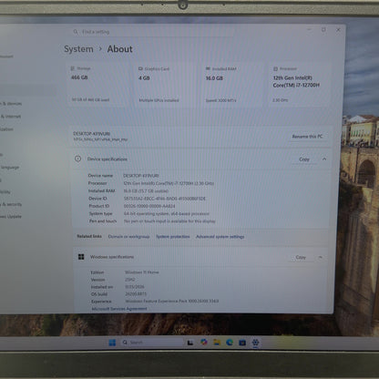Viewport: 379px width, 379px height.
Task: Select the Network & internet sidebar item
Action: pos(11,117)
